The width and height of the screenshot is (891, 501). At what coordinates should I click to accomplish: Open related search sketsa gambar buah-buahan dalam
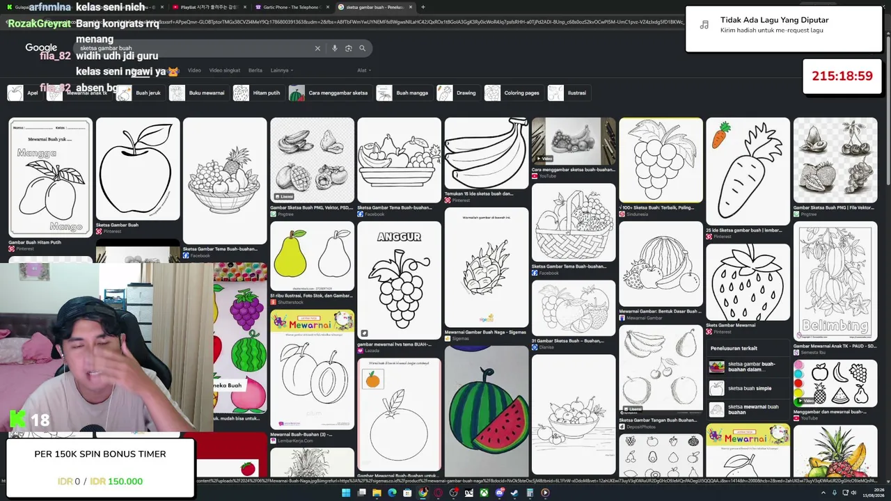click(x=749, y=367)
